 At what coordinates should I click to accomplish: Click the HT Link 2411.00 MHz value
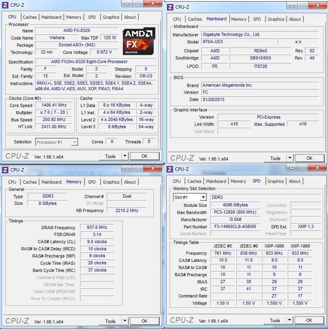[54, 127]
